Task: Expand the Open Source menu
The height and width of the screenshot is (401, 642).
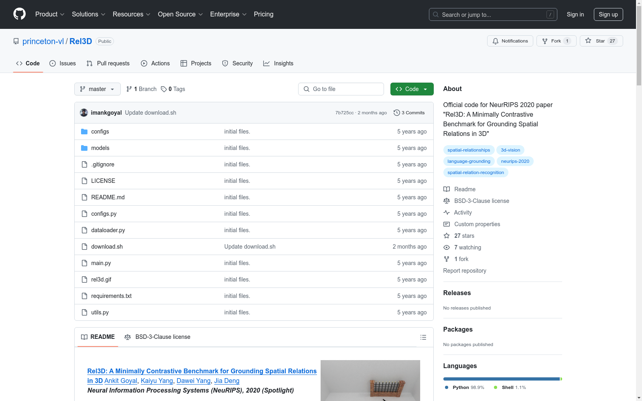Action: (x=181, y=14)
